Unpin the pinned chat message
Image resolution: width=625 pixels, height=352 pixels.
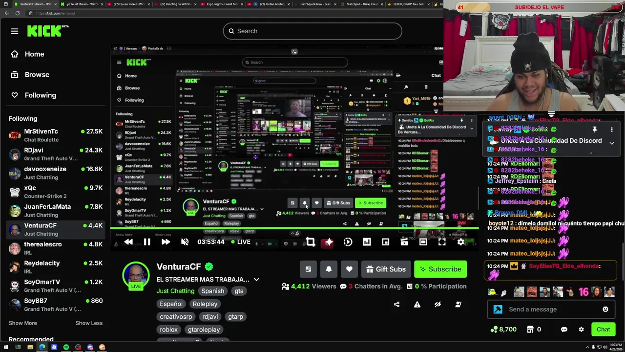pyautogui.click(x=595, y=130)
